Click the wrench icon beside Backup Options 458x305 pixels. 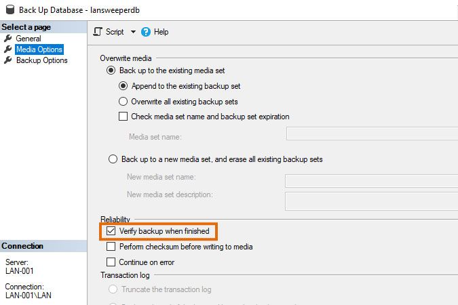[8, 60]
